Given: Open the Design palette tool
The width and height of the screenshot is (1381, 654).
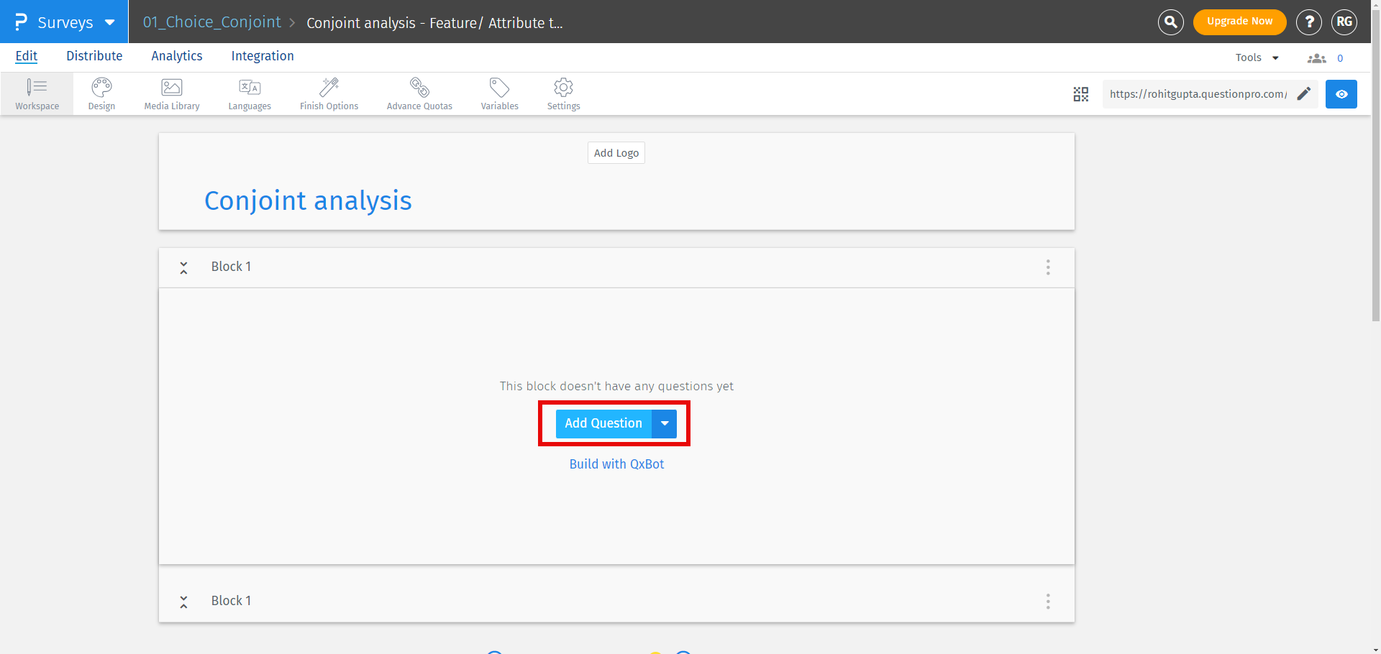Looking at the screenshot, I should click(x=101, y=94).
